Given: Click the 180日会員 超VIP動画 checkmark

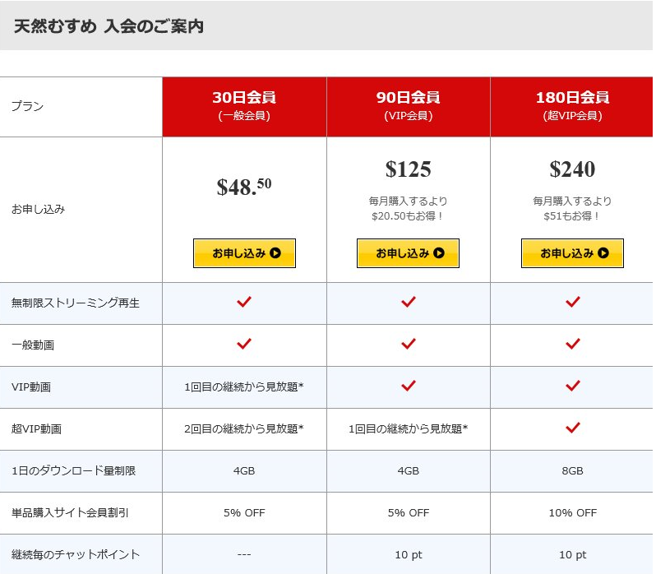Looking at the screenshot, I should (x=573, y=428).
